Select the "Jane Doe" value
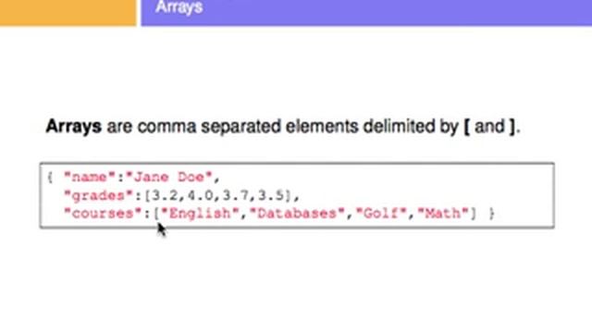The image size is (592, 333). (169, 177)
